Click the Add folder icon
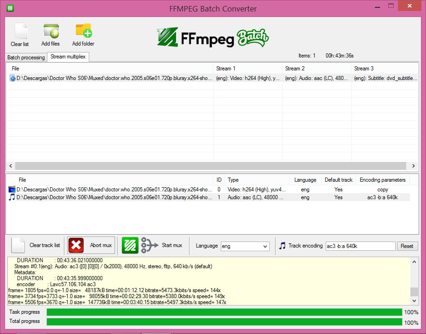 point(84,30)
